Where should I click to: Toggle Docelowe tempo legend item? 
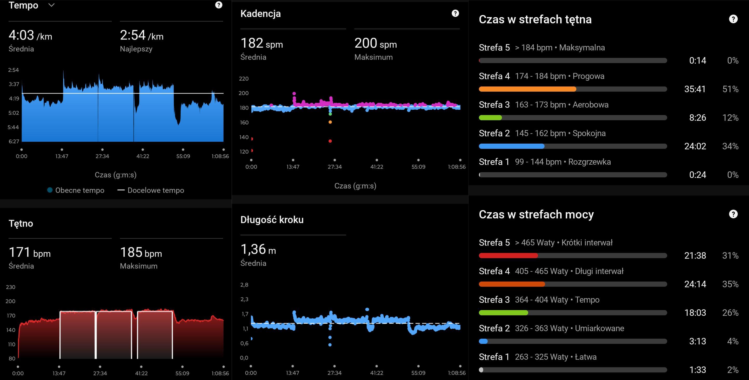click(x=151, y=190)
